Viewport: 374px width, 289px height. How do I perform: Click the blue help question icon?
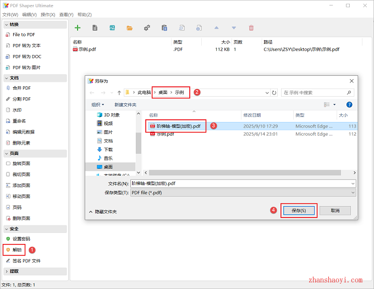tap(349, 104)
